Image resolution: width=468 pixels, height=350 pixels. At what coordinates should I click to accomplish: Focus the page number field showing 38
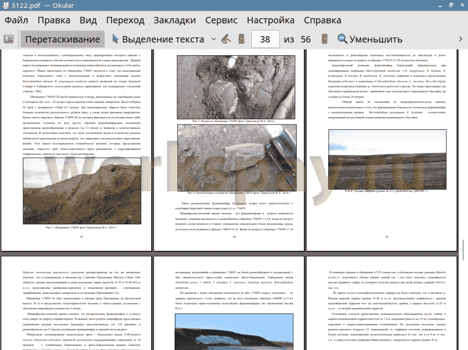tap(265, 39)
